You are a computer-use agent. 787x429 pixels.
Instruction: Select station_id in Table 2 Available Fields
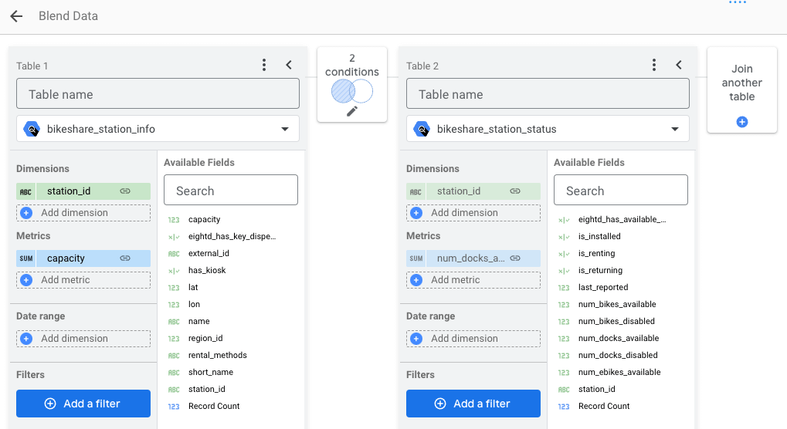tap(597, 390)
